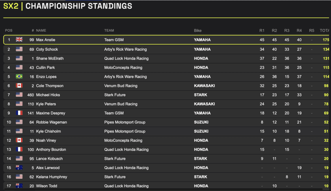This screenshot has height=191, width=331.
Task: Click the French flag next to Maxime Desprey
Action: tap(19, 113)
